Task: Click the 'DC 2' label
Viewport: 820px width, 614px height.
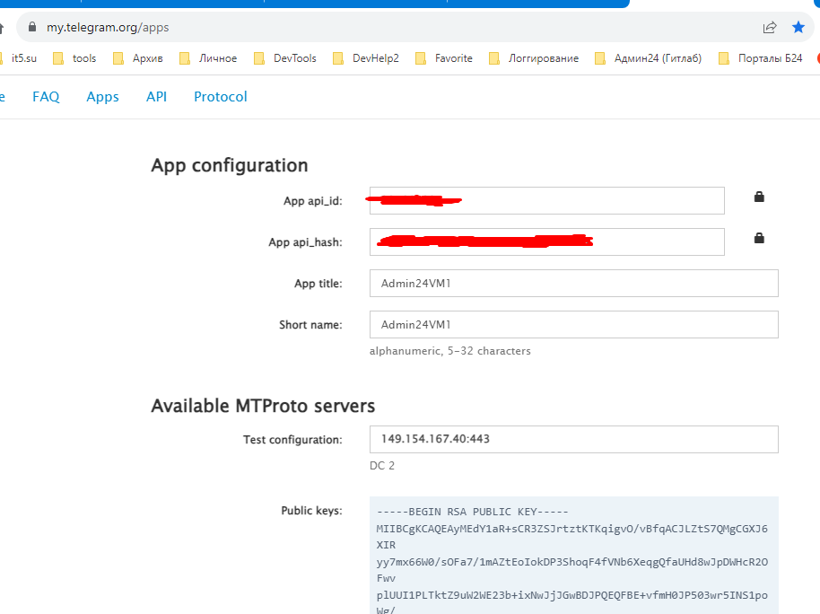Action: pos(382,465)
